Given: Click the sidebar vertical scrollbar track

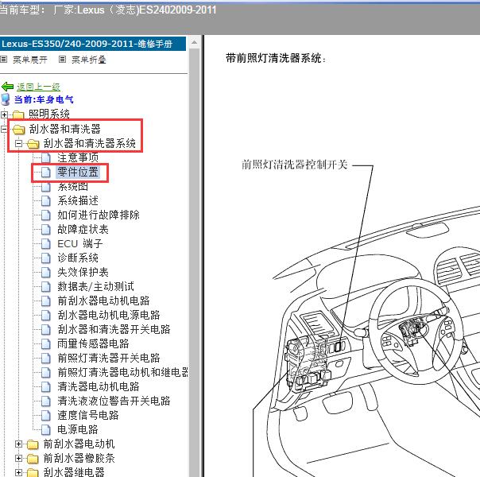Looking at the screenshot, I should [194, 262].
